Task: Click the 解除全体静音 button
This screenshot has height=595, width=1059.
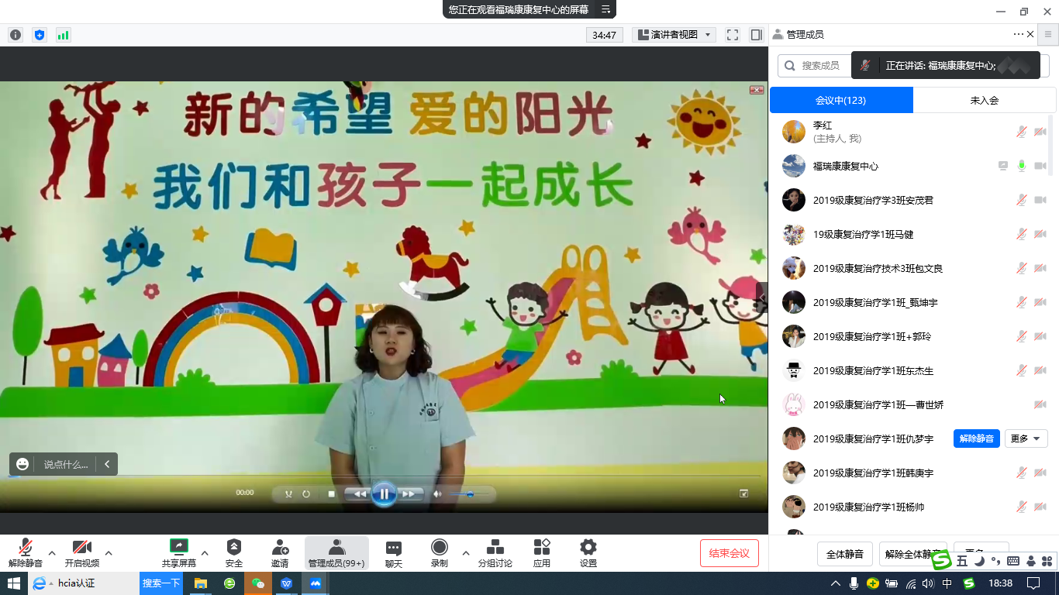Action: click(x=912, y=554)
